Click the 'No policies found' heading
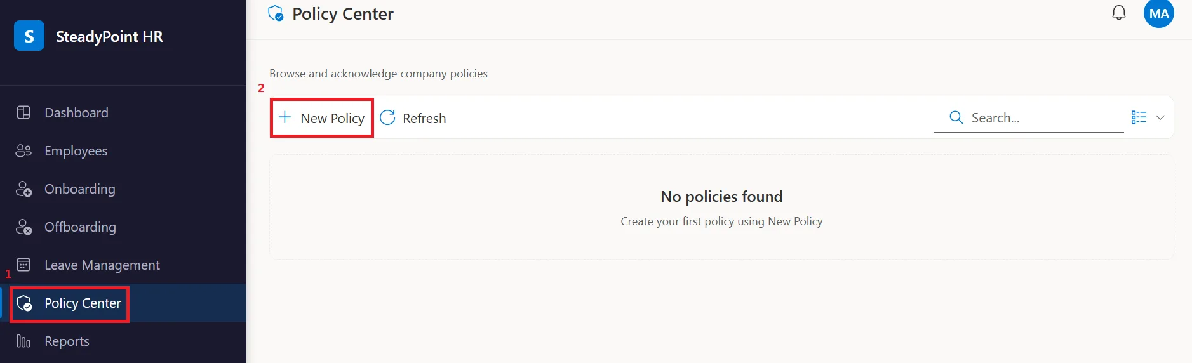This screenshot has height=363, width=1192. click(x=721, y=197)
